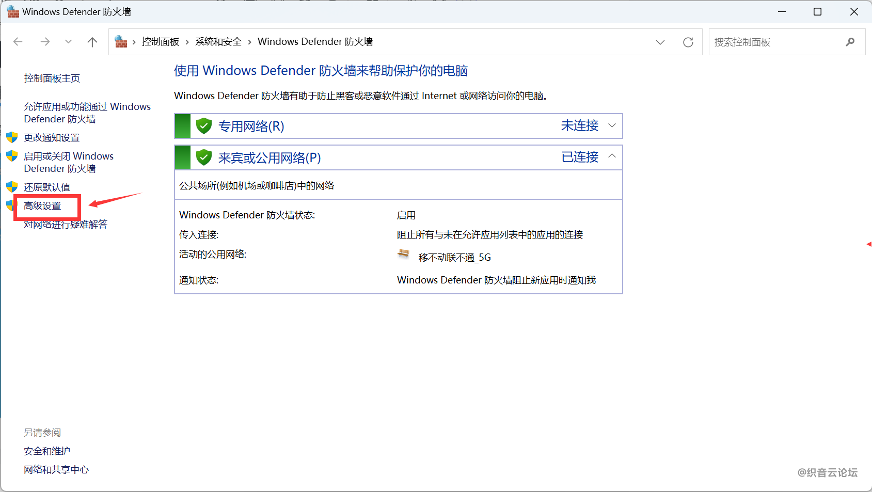Go forward using the forward arrow

pyautogui.click(x=45, y=42)
